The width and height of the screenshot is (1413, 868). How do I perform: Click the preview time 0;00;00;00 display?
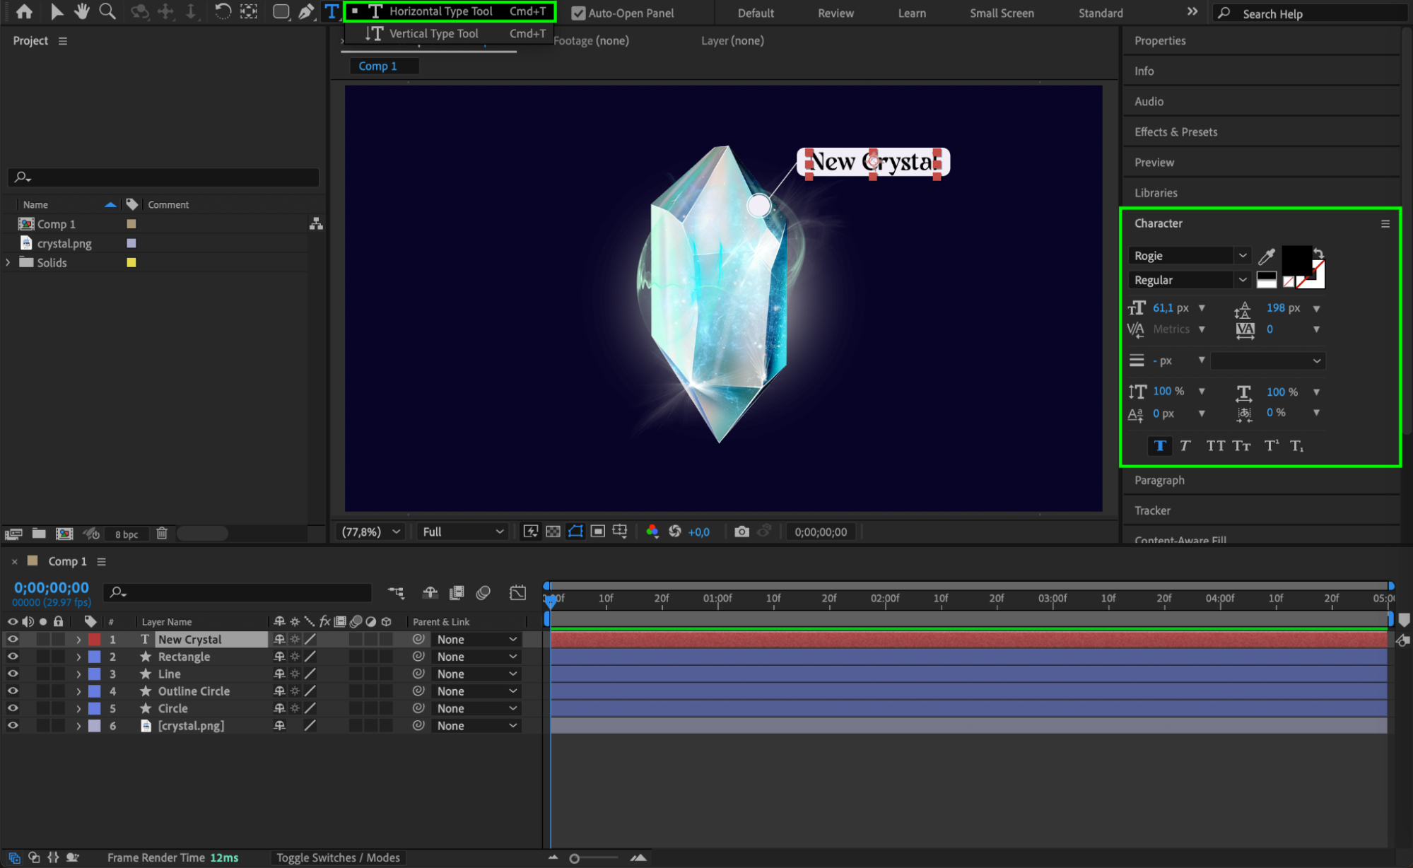pyautogui.click(x=821, y=532)
